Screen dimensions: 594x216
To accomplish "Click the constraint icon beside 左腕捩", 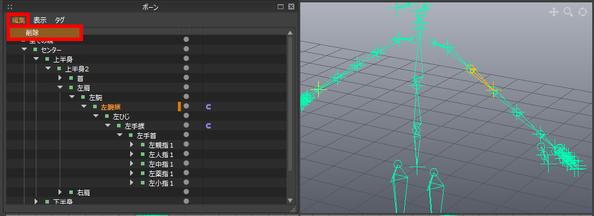I will click(208, 107).
